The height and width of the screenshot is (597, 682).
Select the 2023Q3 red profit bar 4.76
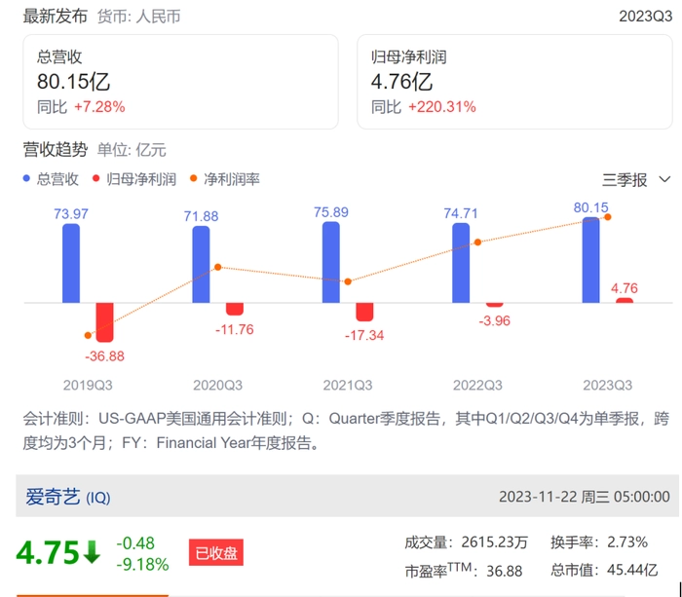point(625,300)
